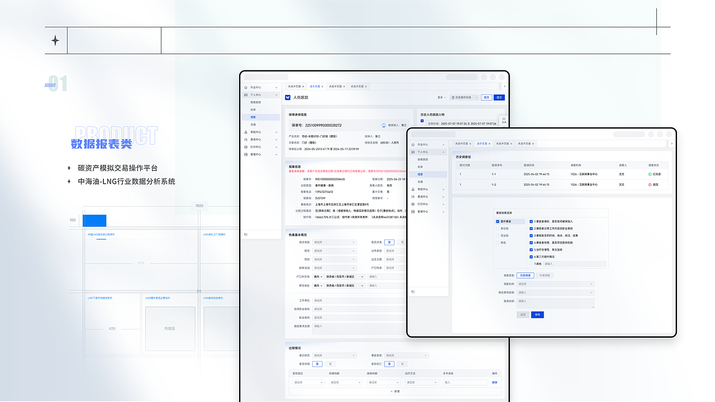Switch to first 未选中页面 tab in front window
The width and height of the screenshot is (715, 402).
pos(463,143)
